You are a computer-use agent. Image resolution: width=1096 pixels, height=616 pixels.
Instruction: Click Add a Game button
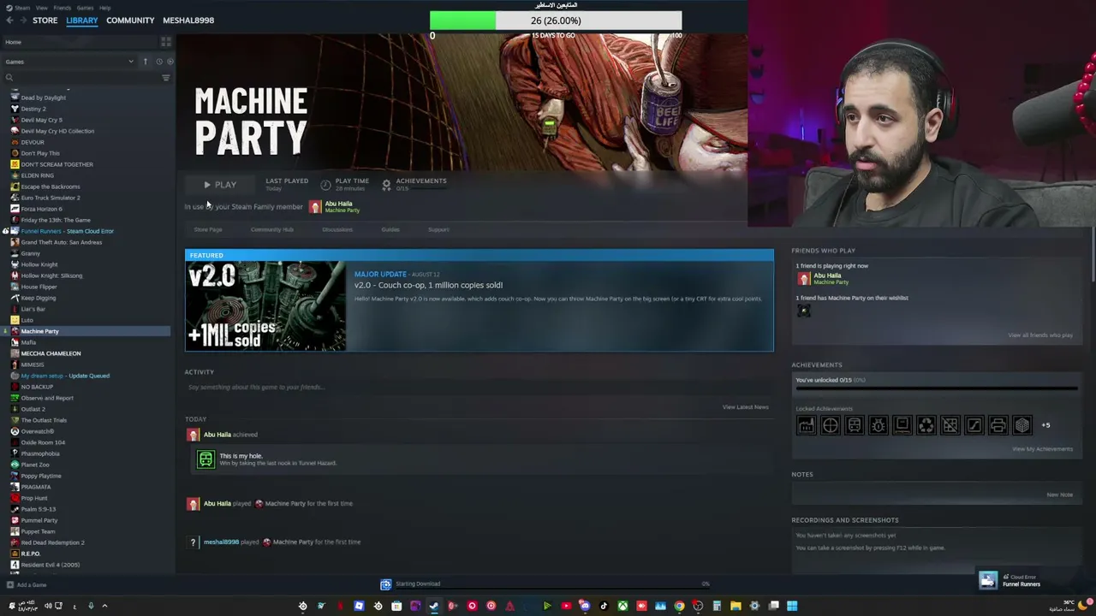point(27,585)
